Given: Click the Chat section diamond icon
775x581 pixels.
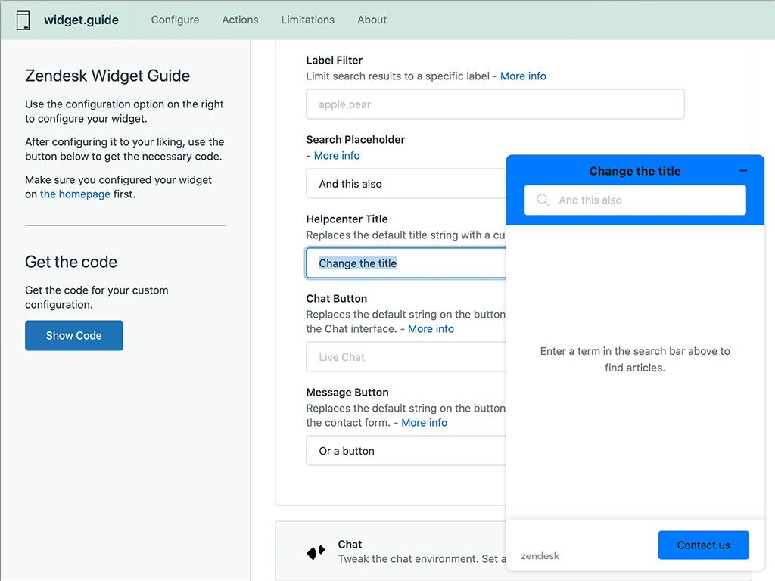Looking at the screenshot, I should 316,552.
